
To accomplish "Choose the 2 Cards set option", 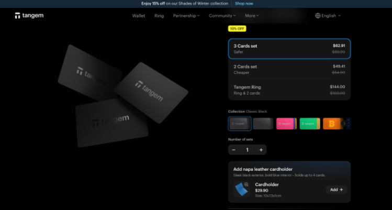I will [x=289, y=69].
